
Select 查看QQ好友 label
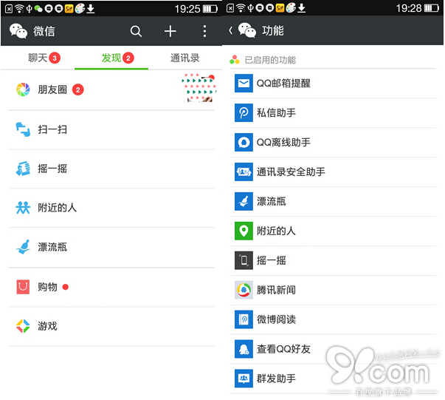point(283,349)
